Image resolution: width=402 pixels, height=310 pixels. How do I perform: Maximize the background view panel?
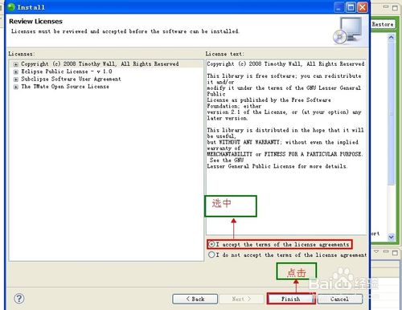tap(395, 7)
